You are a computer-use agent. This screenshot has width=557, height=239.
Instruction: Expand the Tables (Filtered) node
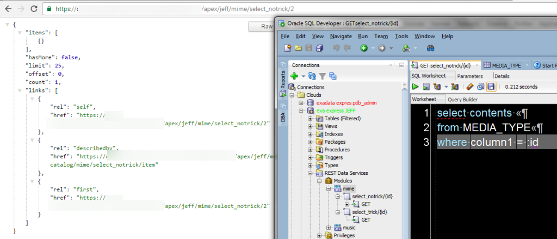coord(310,119)
